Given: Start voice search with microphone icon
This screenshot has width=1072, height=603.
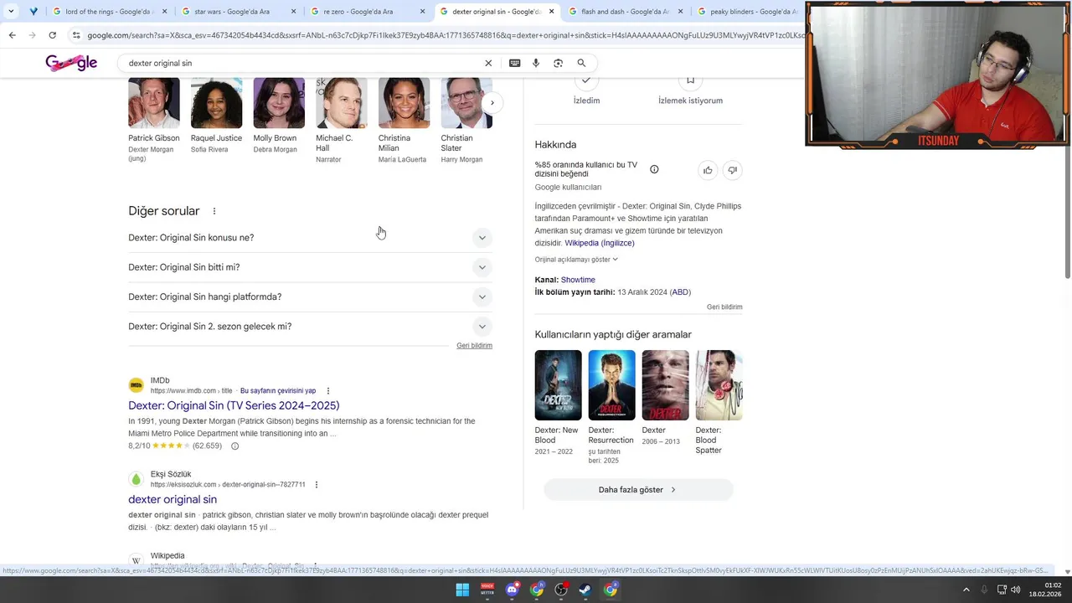Looking at the screenshot, I should (536, 63).
